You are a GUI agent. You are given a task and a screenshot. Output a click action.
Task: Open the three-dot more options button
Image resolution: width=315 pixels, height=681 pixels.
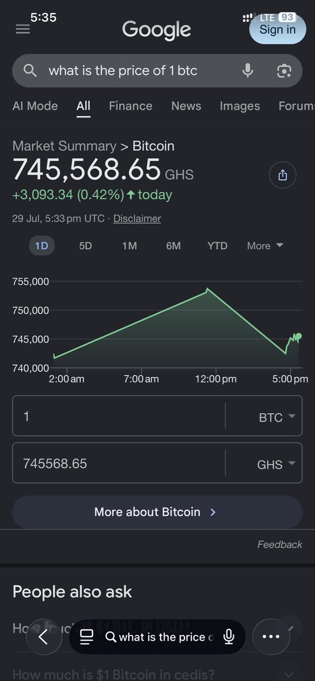pos(271,637)
